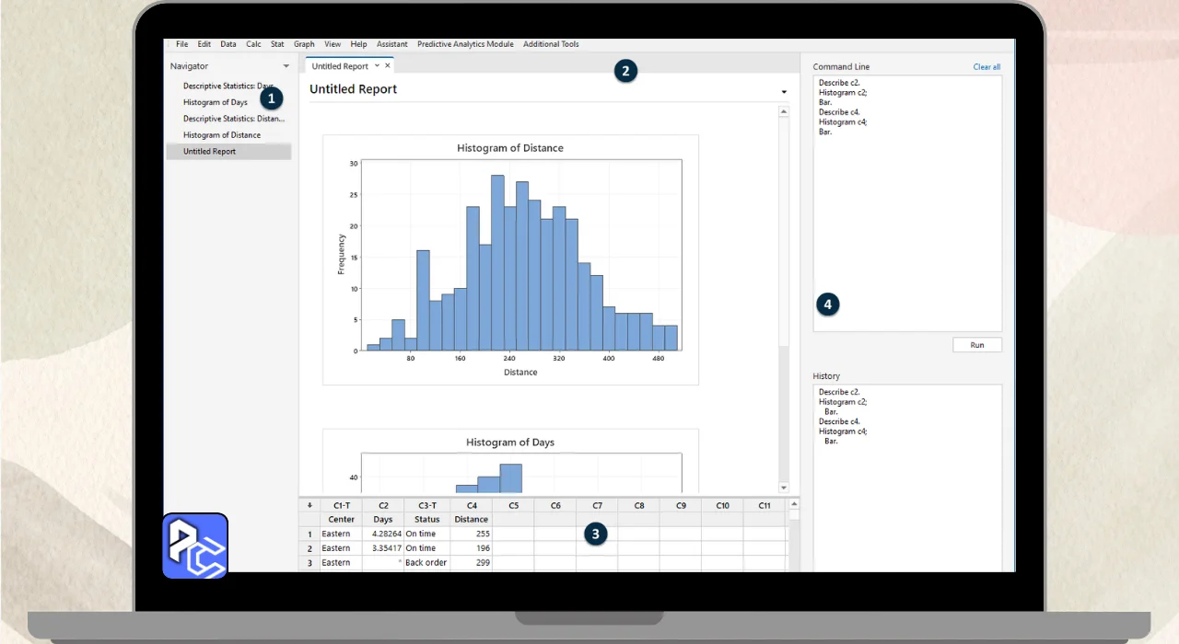Viewport: 1179px width, 644px height.
Task: Click Distance cell with value 299
Action: [x=472, y=563]
